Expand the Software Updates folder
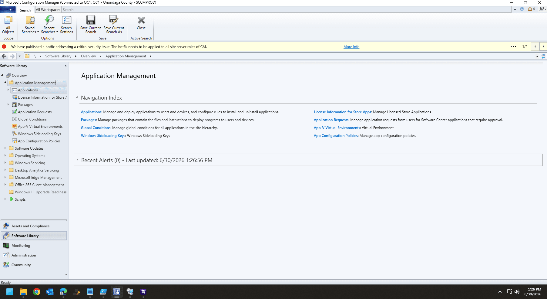 (x=5, y=148)
